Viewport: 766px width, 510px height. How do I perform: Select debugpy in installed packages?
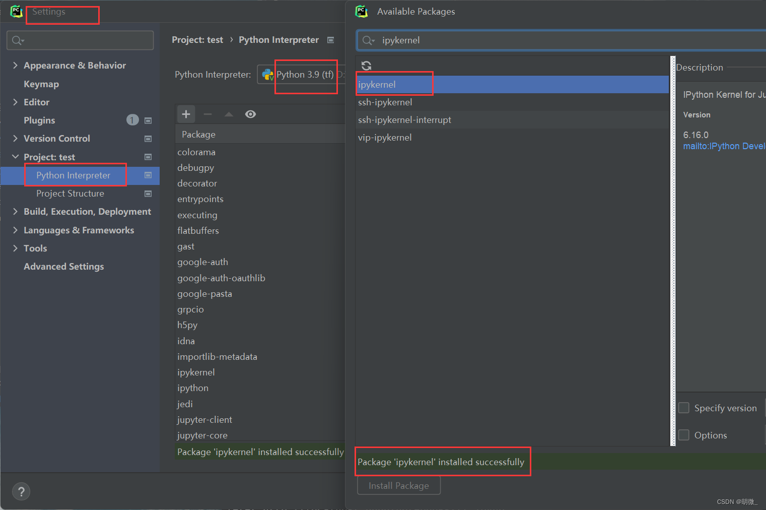tap(260, 168)
